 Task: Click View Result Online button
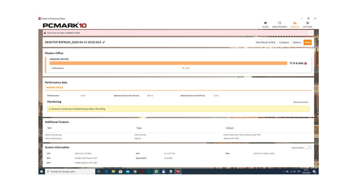[265, 43]
